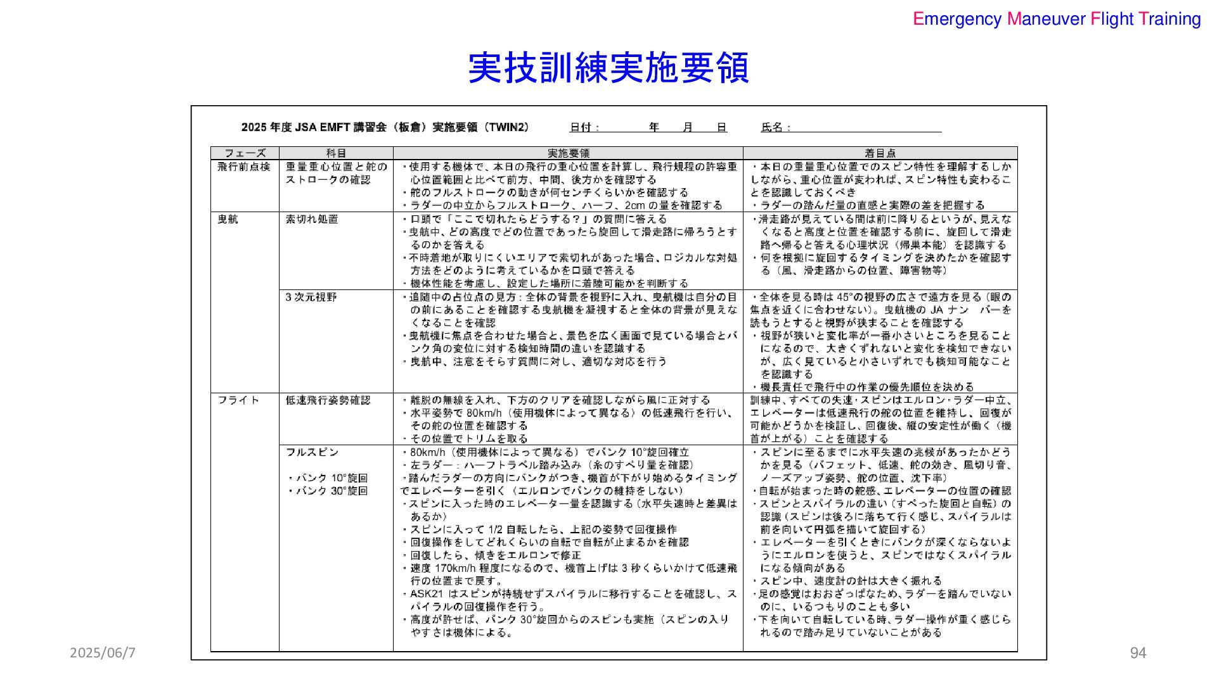Click the バンク 30°旋回 bullet item

[327, 491]
